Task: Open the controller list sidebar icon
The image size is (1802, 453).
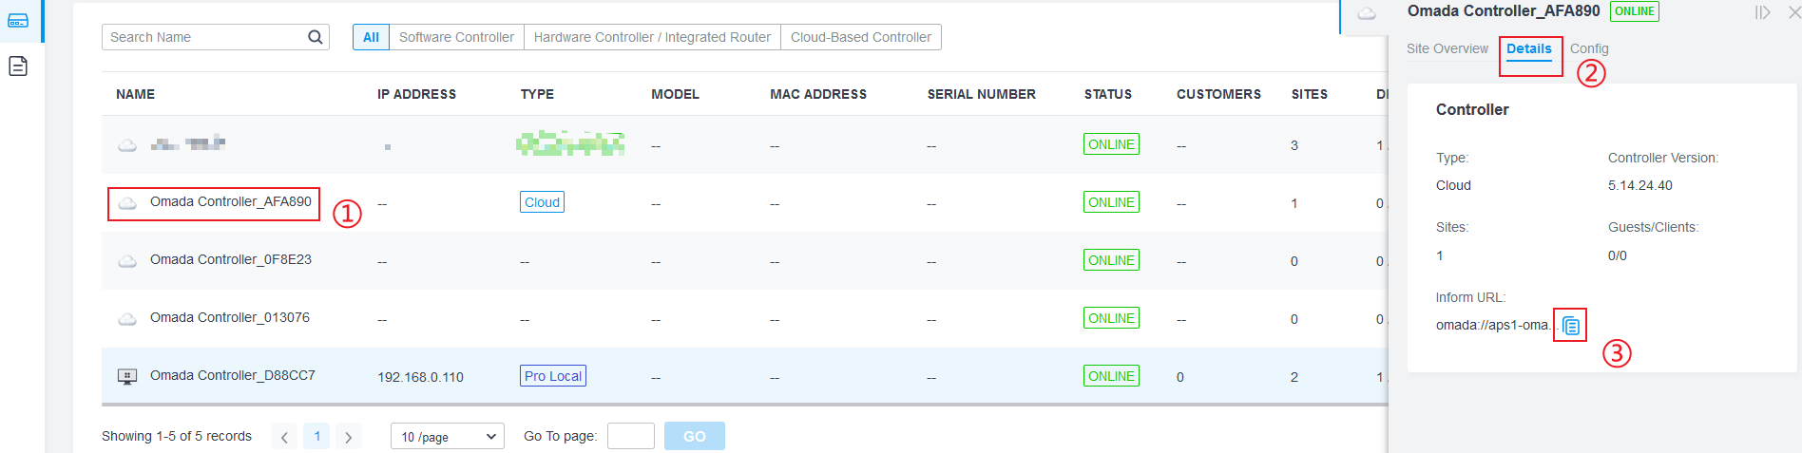Action: click(18, 20)
